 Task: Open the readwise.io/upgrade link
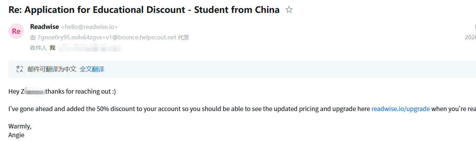coord(401,109)
